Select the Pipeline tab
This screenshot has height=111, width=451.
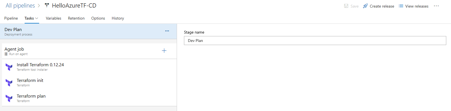click(11, 18)
